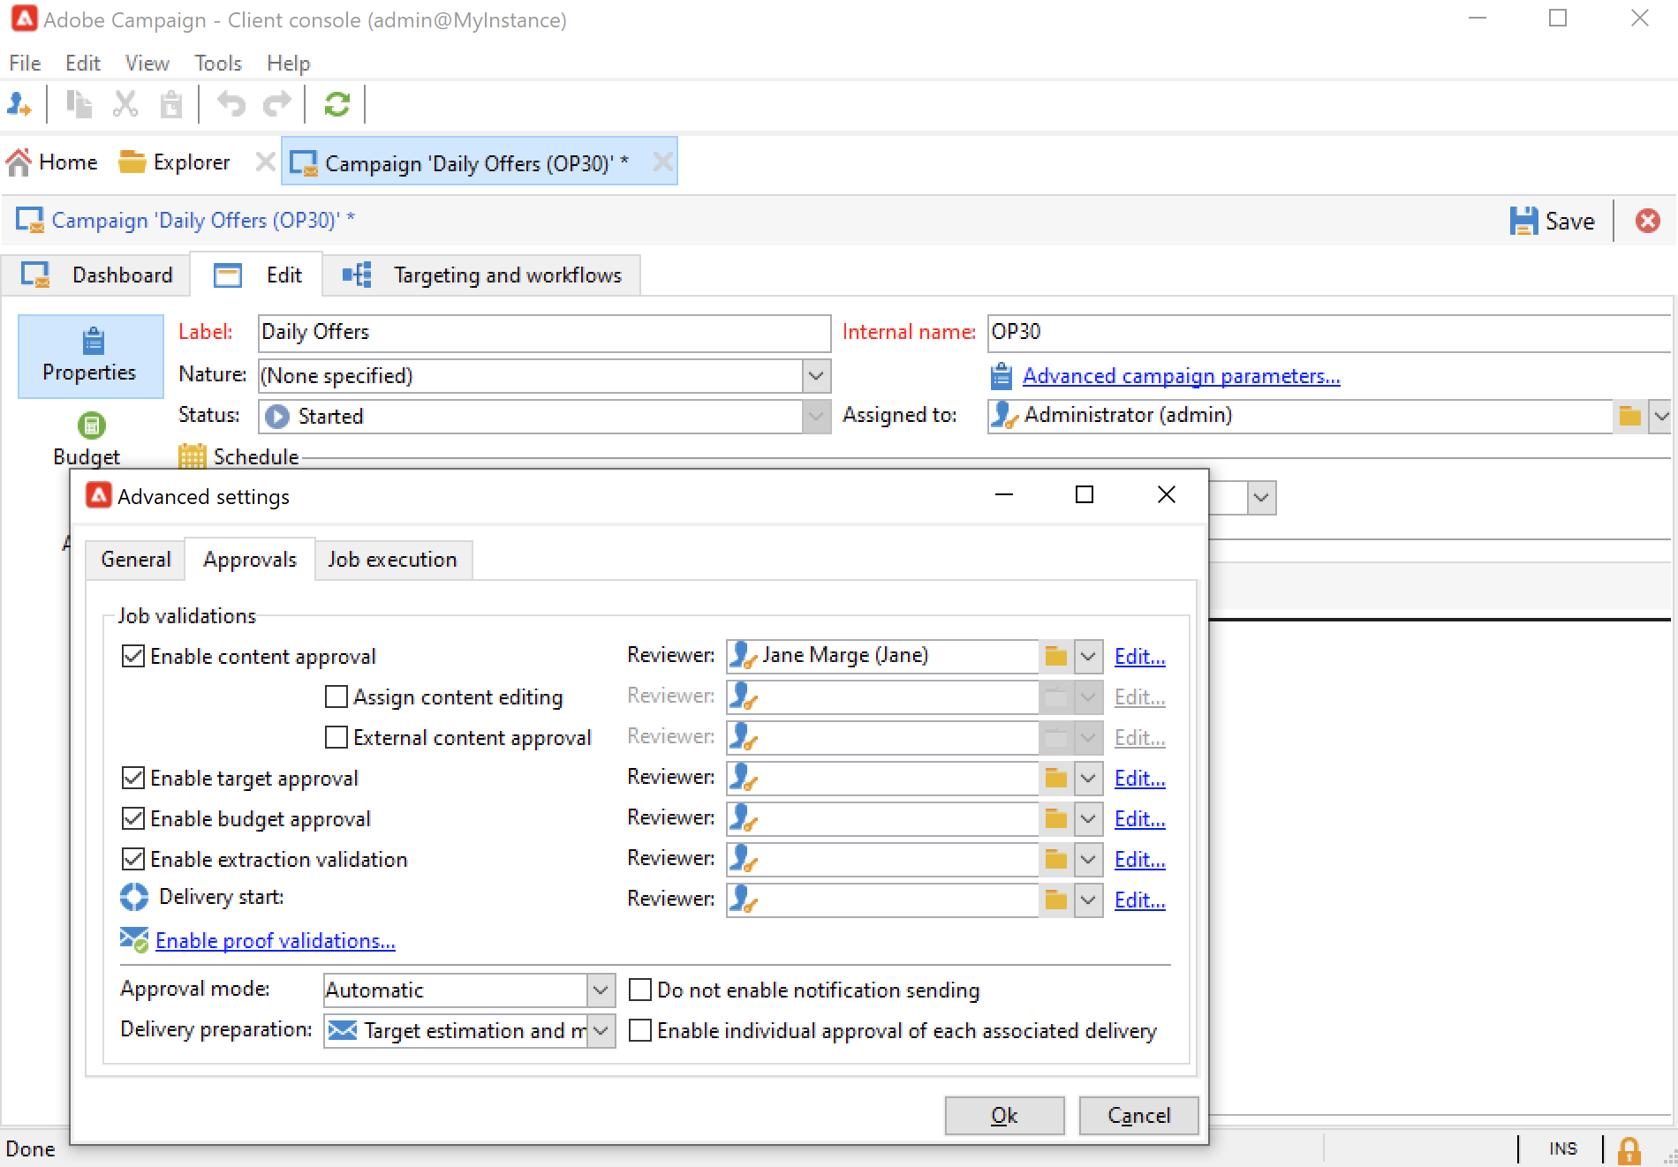Screen dimensions: 1678x1167
Task: Switch to the Job execution tab
Action: pyautogui.click(x=392, y=560)
